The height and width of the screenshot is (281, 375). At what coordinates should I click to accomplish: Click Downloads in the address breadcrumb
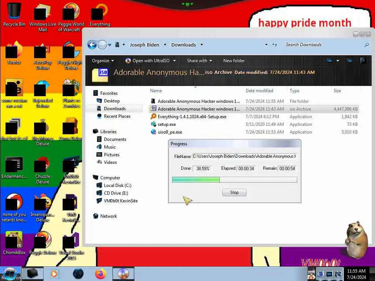click(x=183, y=45)
